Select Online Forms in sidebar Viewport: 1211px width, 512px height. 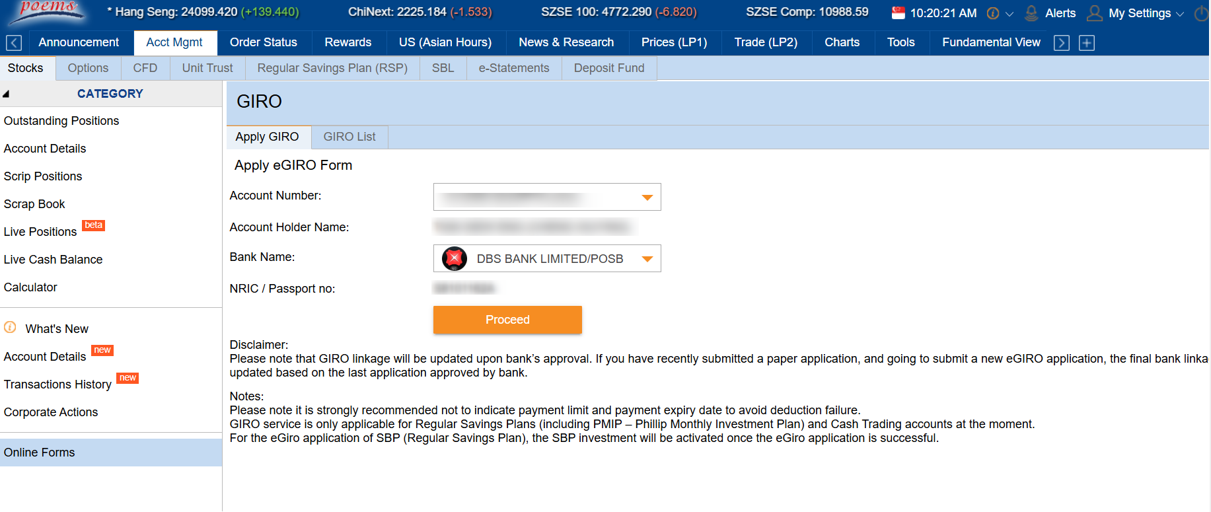point(111,453)
